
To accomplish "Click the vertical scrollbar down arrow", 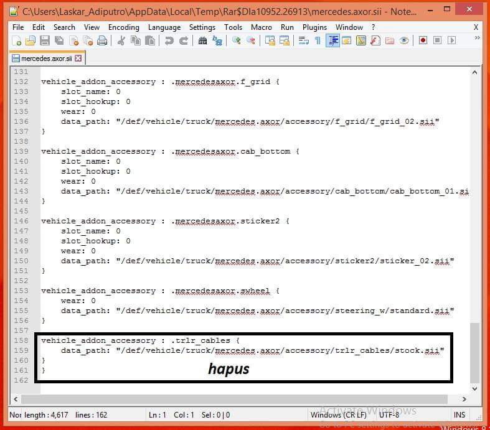I will pos(474,389).
